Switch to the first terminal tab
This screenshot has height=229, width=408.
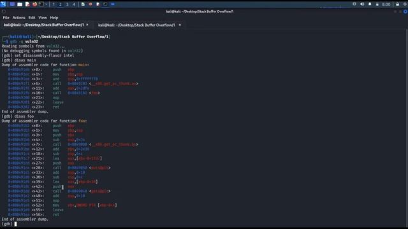click(44, 25)
